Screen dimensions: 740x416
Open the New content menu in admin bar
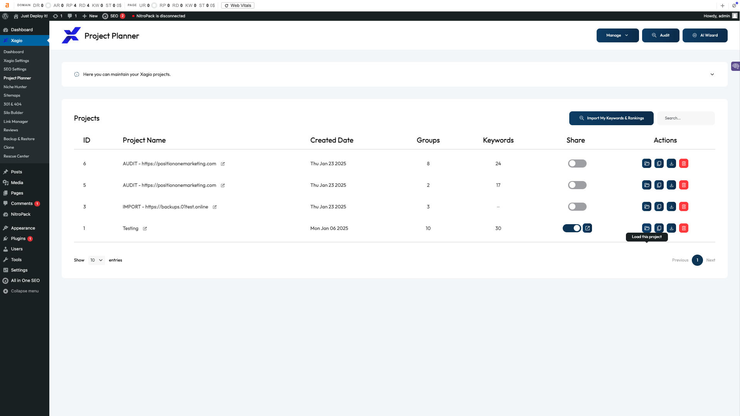click(x=90, y=16)
